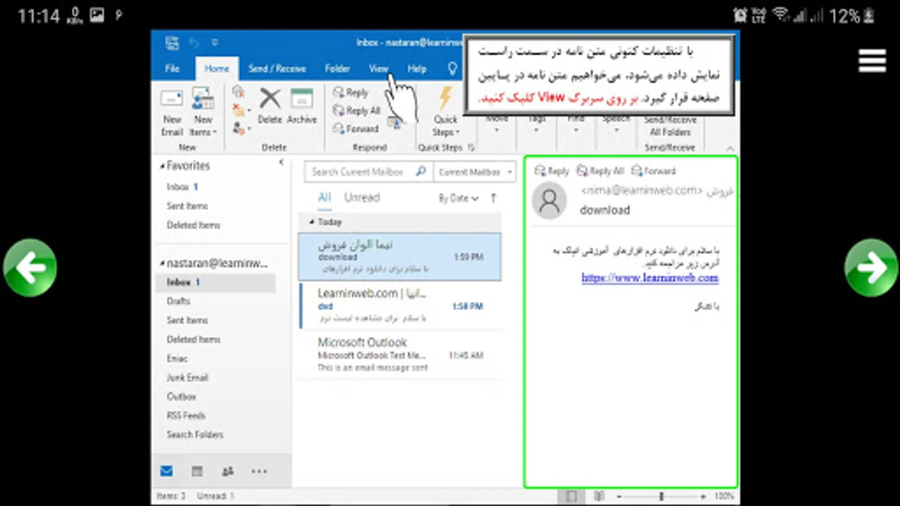The image size is (900, 506).
Task: Select Sent Items under Favorites
Action: tap(187, 206)
